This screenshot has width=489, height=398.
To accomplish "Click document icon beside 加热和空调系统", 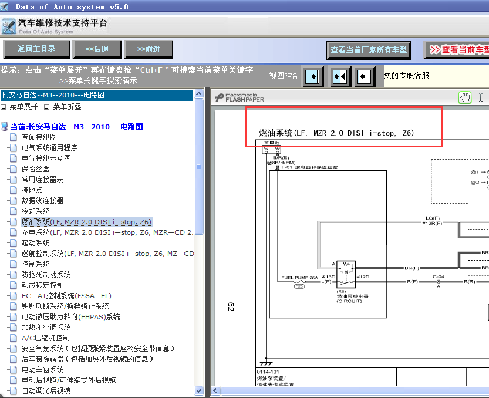I will click(x=13, y=328).
